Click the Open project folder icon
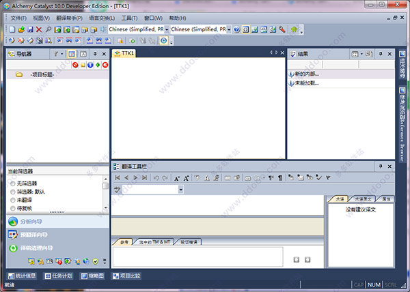 pos(21,29)
